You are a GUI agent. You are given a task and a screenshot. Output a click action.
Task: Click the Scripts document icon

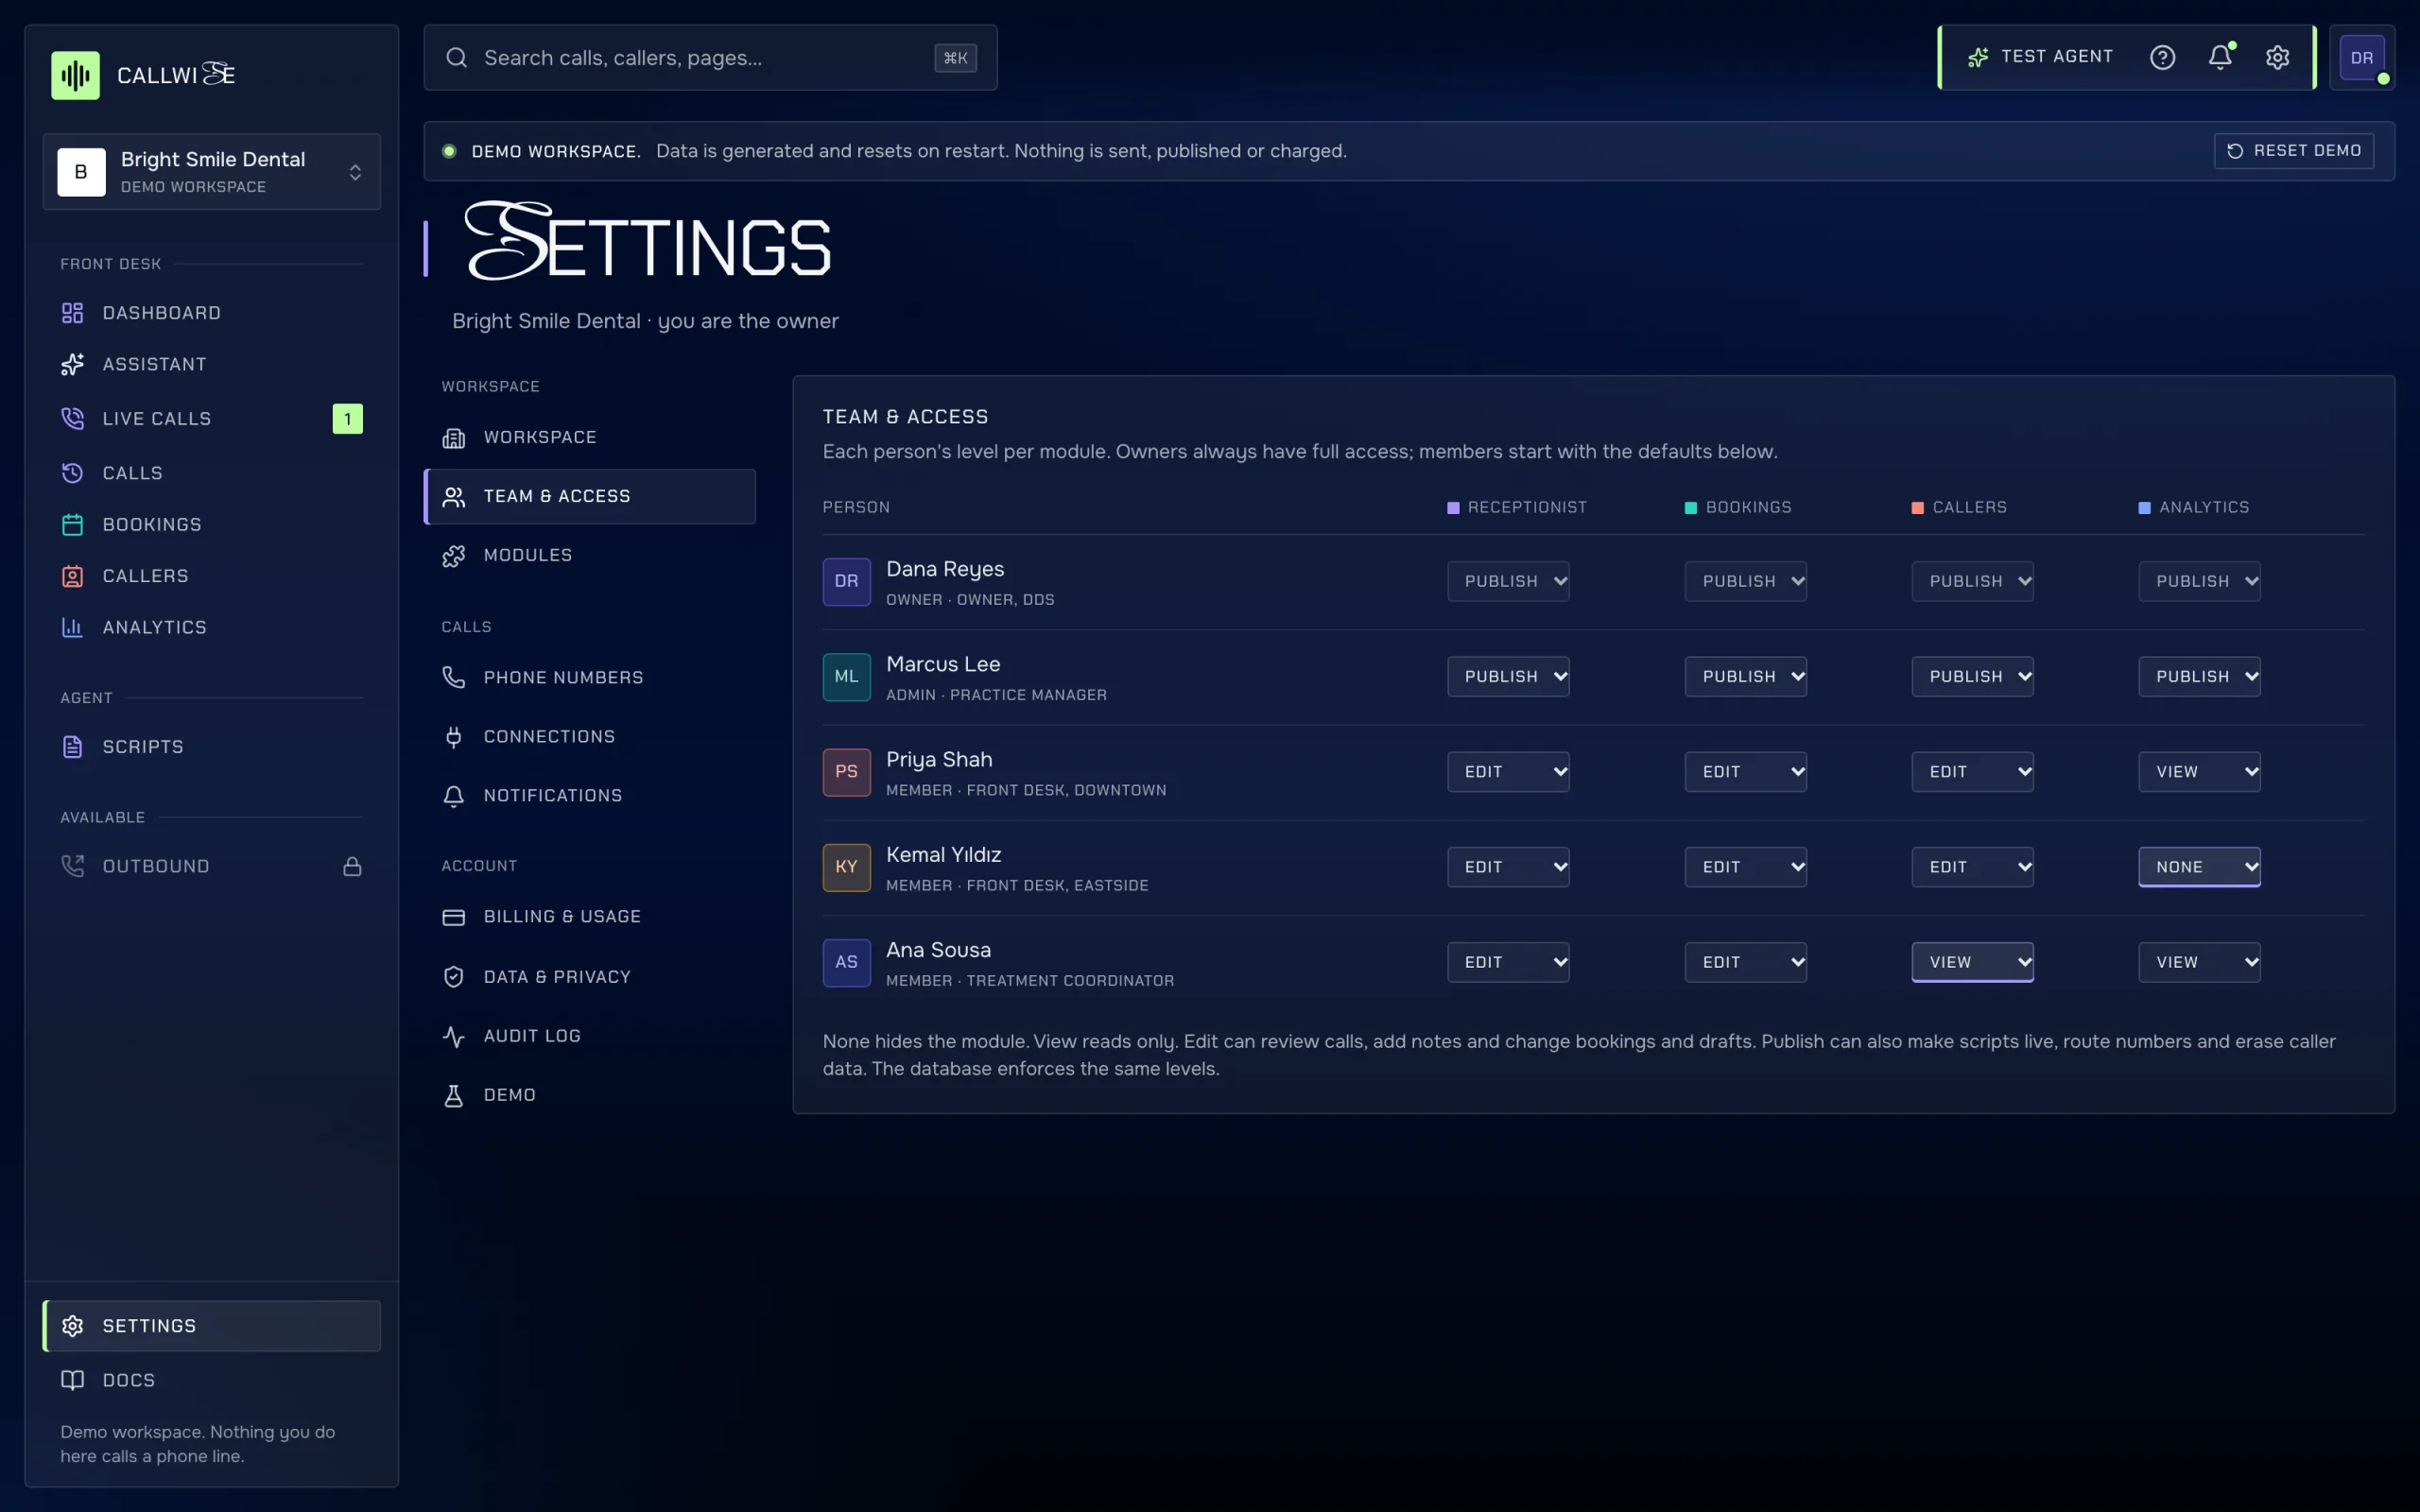(72, 747)
